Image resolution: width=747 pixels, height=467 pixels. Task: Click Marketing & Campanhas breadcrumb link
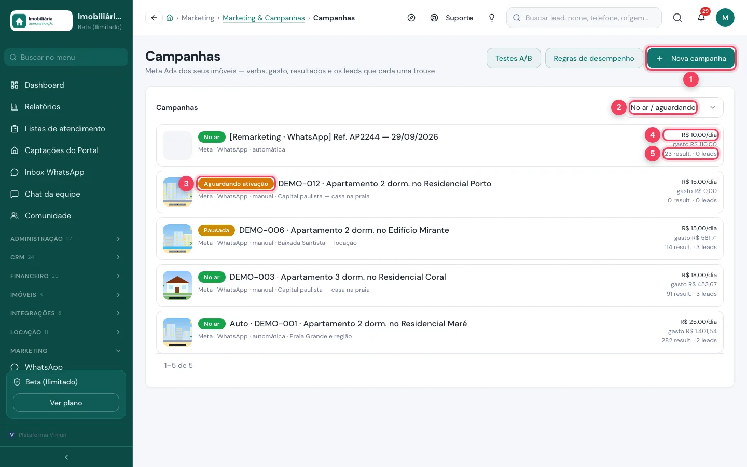[264, 18]
